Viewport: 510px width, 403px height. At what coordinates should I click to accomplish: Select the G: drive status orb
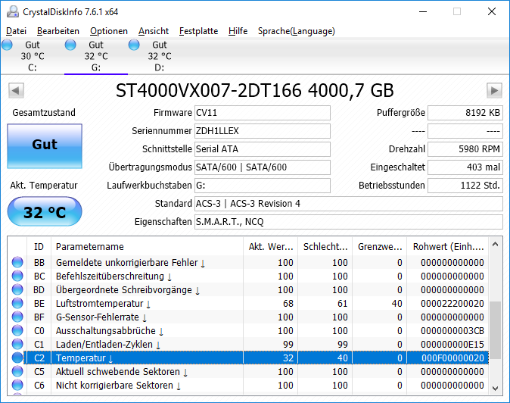(70, 45)
